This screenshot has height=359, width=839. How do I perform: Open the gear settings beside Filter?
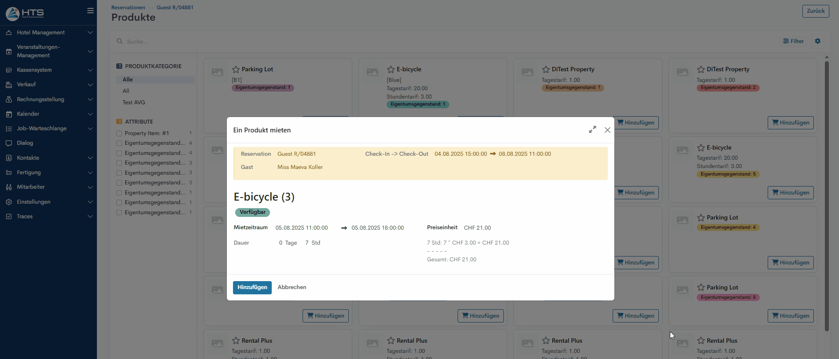tap(817, 41)
